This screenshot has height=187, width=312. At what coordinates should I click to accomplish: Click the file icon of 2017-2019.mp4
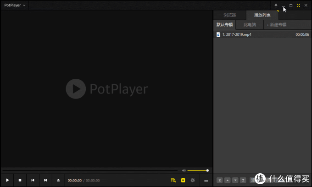[x=218, y=34]
